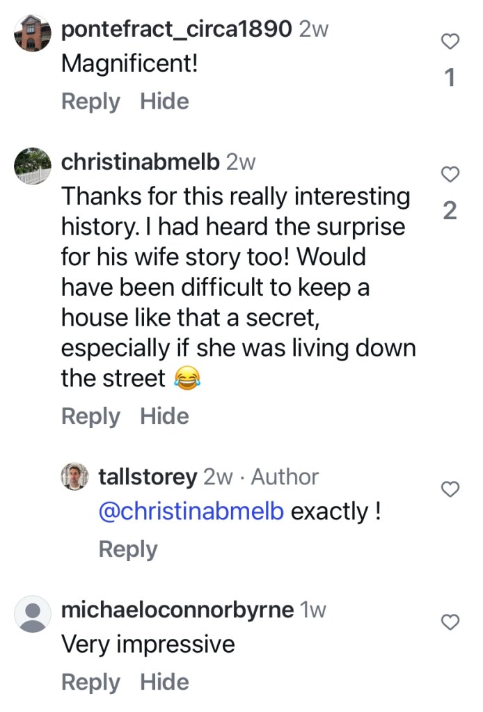Tap the tallstorey username
This screenshot has width=483, height=712.
click(x=148, y=477)
